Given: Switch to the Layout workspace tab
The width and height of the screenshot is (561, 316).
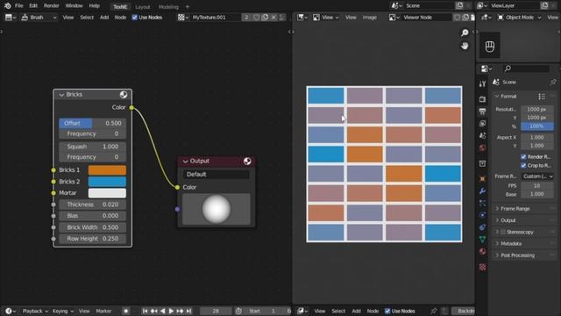Looking at the screenshot, I should tap(142, 7).
